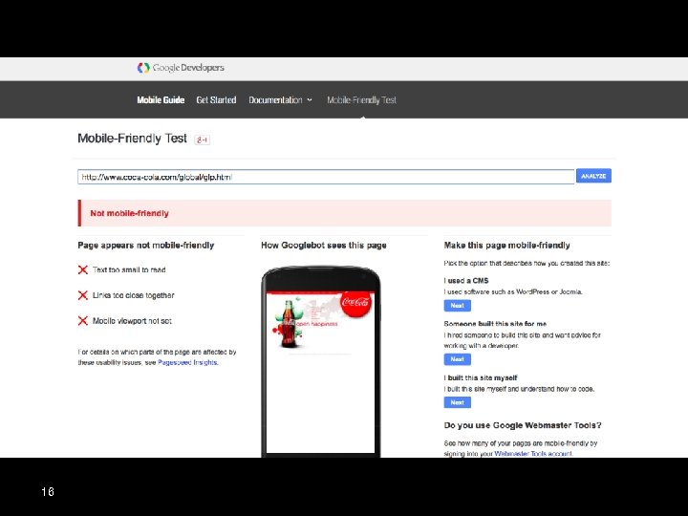Click the Not mobile-friendly result banner
688x516 pixels.
(344, 213)
